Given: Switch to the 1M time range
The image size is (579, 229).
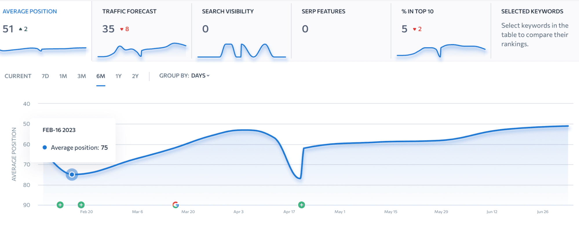Looking at the screenshot, I should click(x=63, y=76).
